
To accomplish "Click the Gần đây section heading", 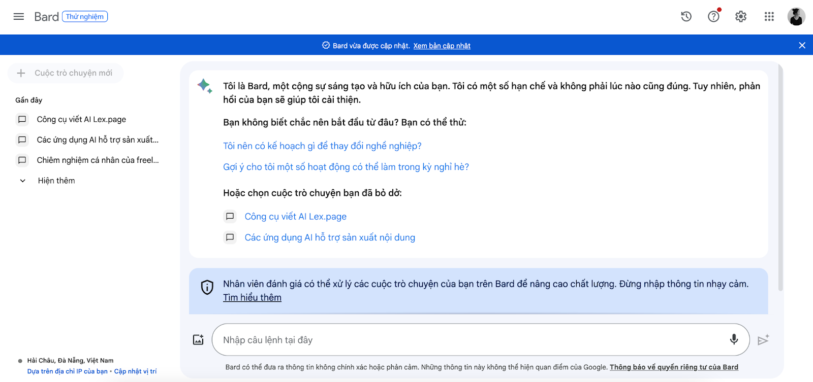I will (29, 100).
